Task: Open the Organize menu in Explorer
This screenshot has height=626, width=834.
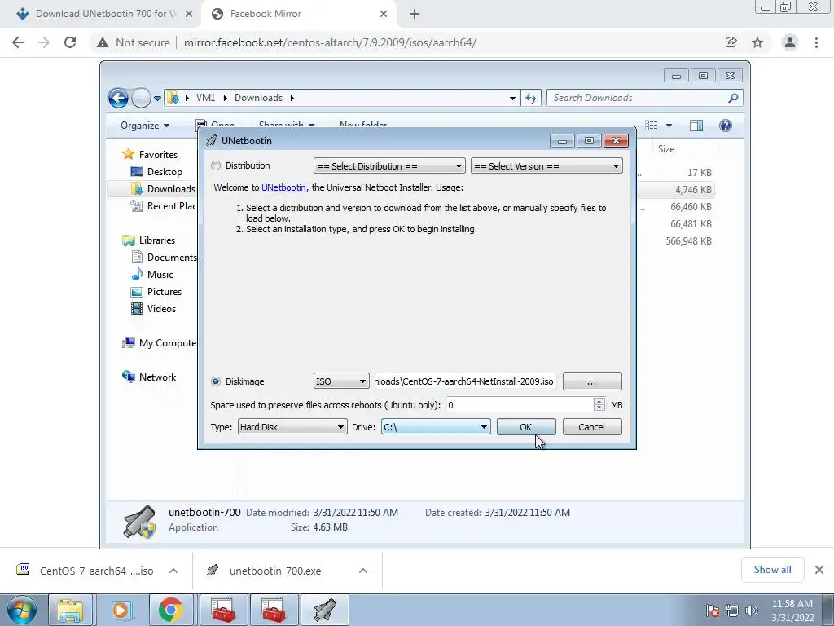Action: [145, 126]
